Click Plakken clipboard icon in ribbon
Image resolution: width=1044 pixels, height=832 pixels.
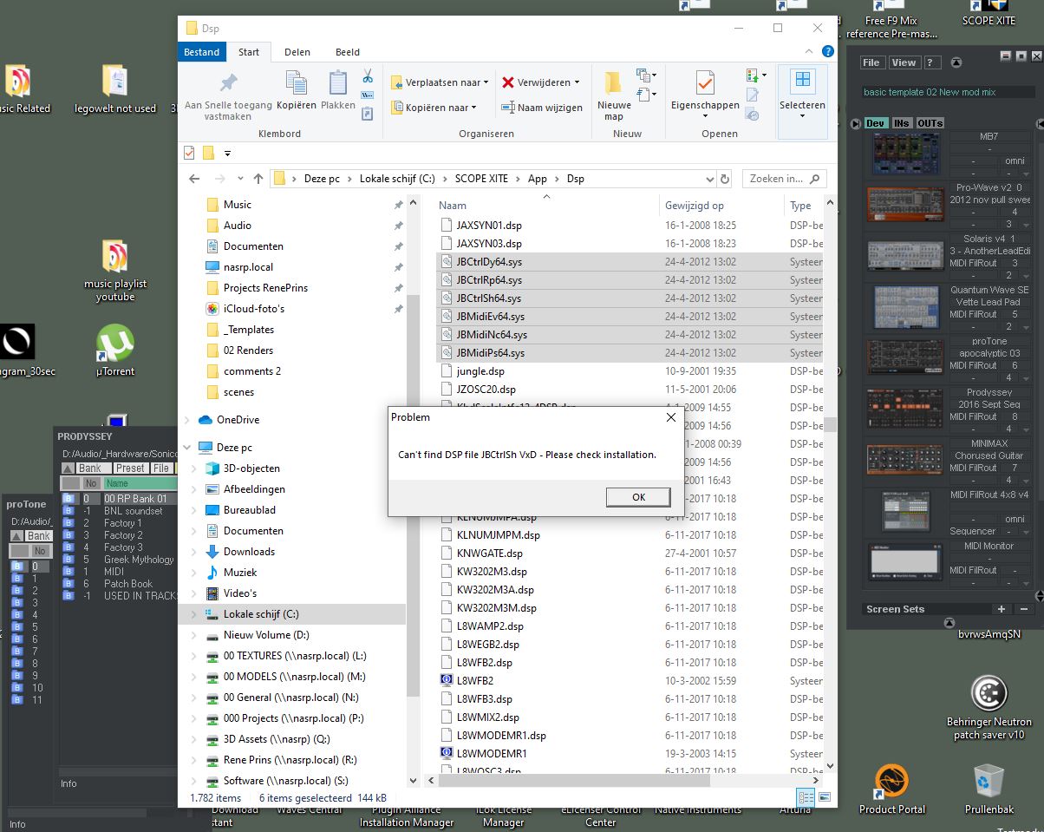coord(338,83)
